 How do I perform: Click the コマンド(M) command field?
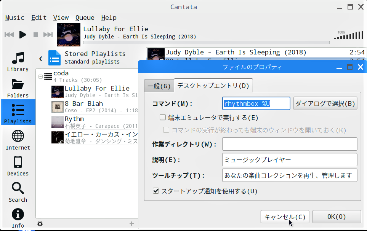tap(256, 104)
